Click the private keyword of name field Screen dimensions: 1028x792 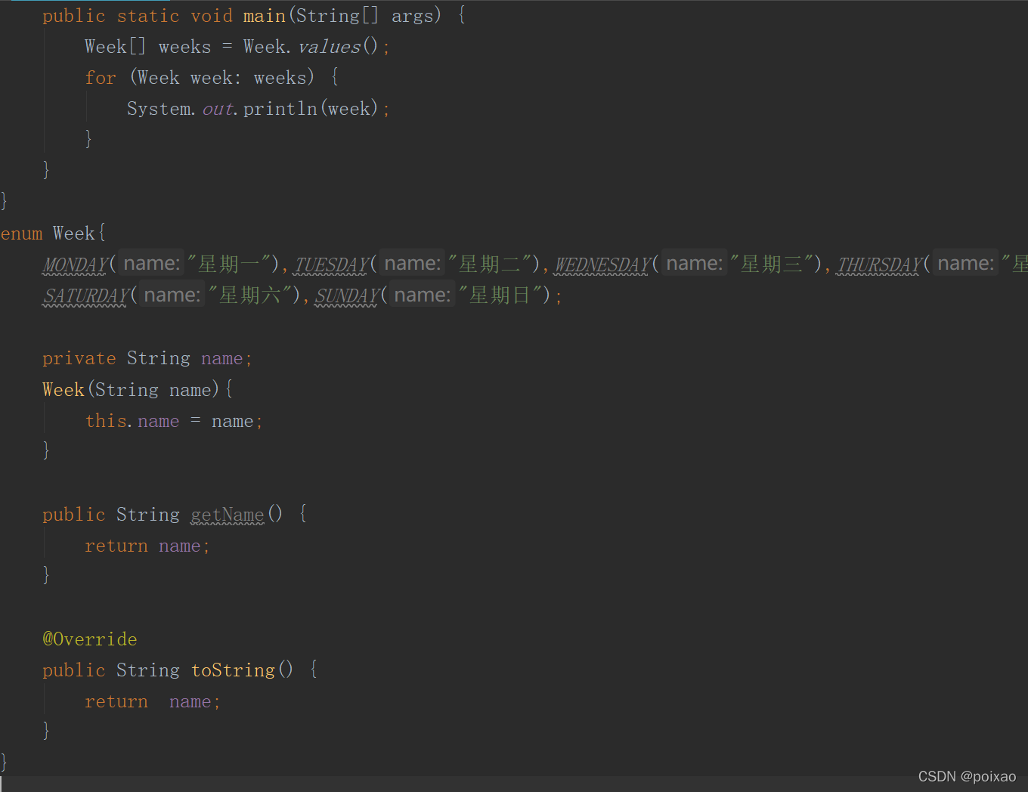[x=79, y=358]
